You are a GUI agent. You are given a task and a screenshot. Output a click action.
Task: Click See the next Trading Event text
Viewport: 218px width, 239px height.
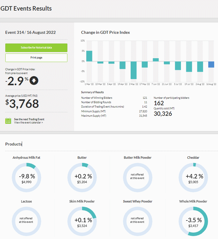(29, 119)
